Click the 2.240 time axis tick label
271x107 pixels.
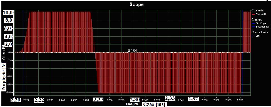[62, 100]
